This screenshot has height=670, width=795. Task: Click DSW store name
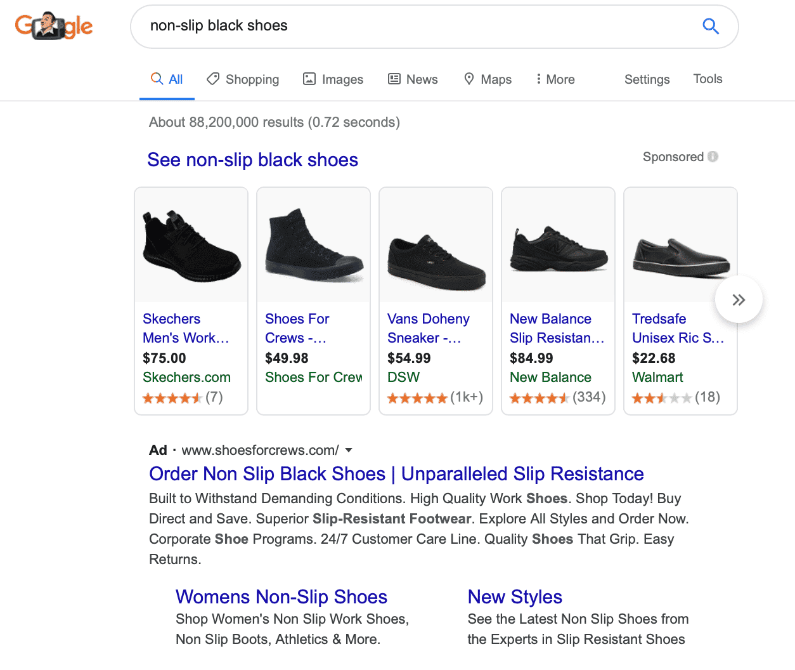coord(403,378)
